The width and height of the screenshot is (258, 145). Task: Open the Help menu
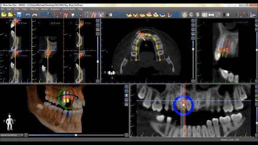(x=80, y=9)
